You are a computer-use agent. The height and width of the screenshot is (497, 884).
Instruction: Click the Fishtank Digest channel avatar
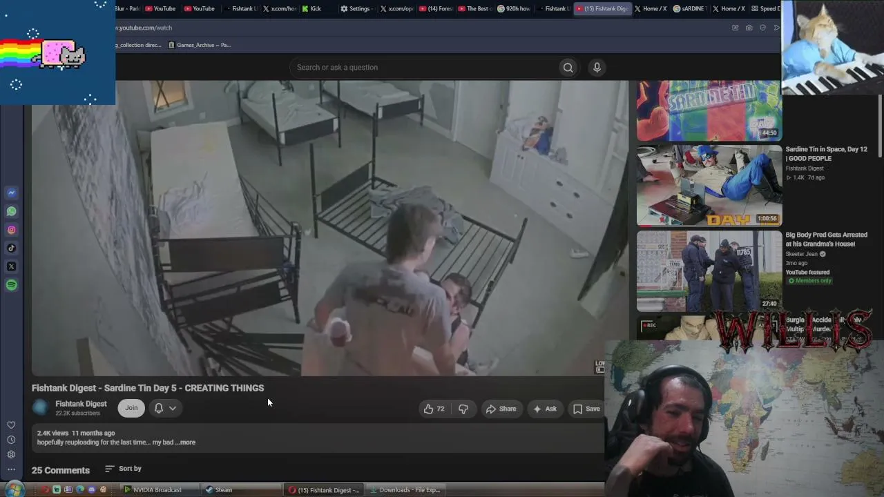[x=40, y=408]
